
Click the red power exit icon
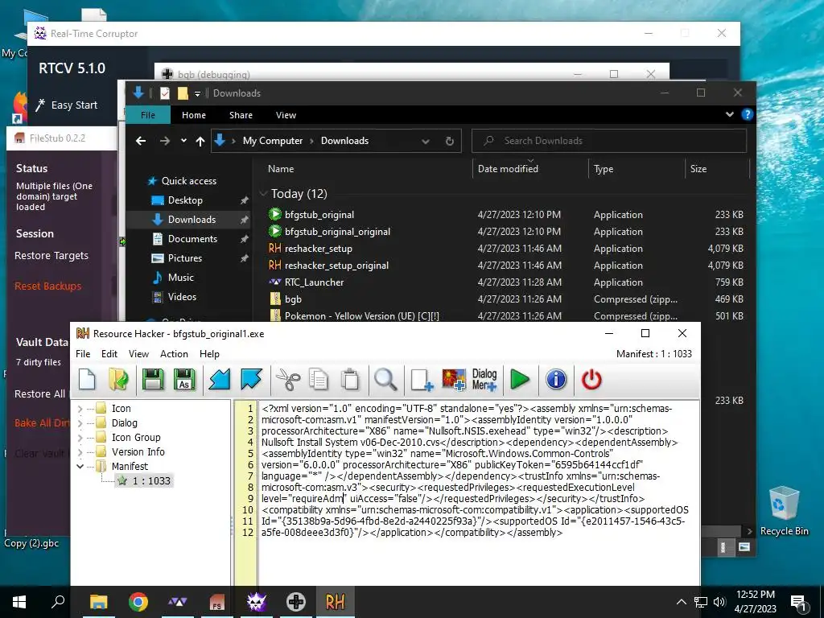click(x=591, y=380)
